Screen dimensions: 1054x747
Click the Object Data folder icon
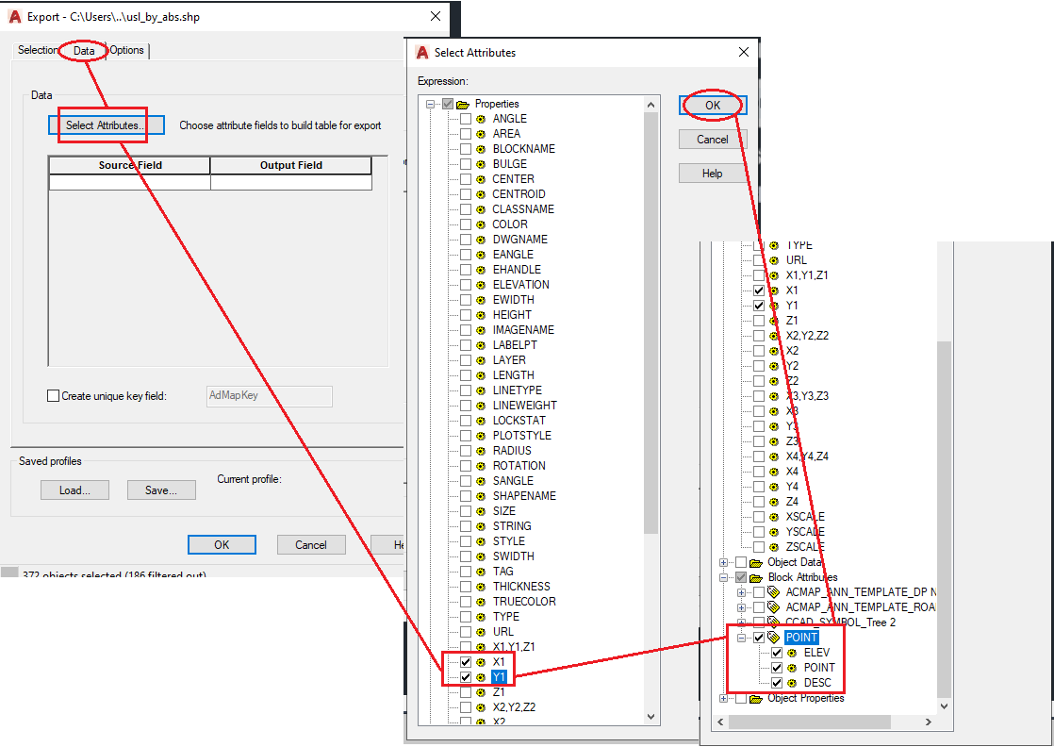click(x=756, y=561)
